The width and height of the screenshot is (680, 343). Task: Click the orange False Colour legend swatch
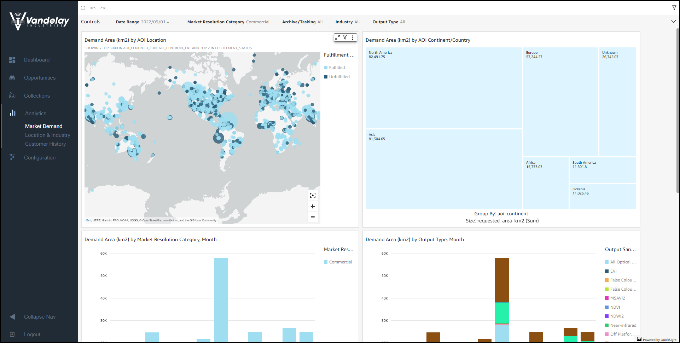(607, 280)
